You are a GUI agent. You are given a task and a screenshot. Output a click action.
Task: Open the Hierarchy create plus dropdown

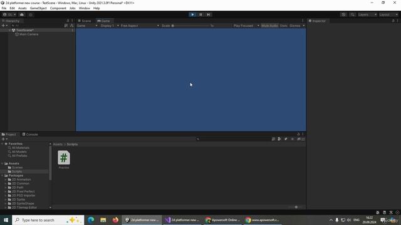point(4,26)
